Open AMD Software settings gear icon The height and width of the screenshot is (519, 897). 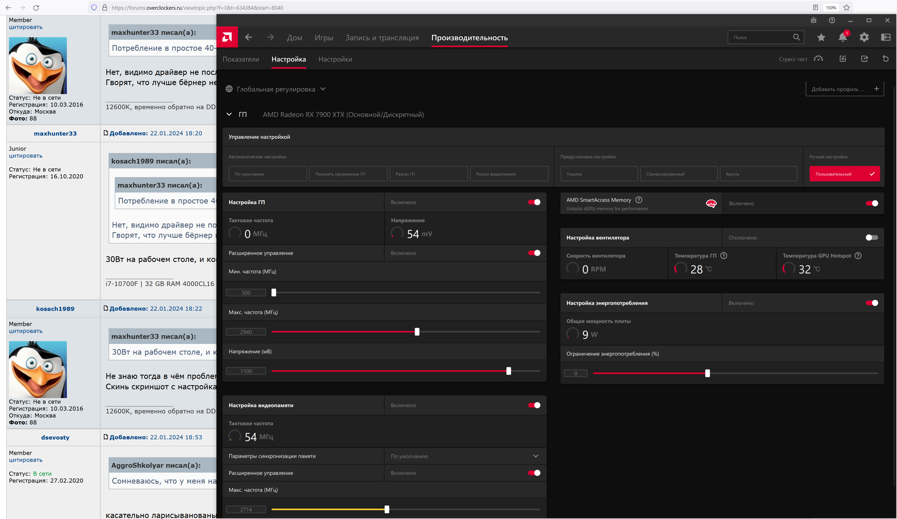tap(864, 37)
